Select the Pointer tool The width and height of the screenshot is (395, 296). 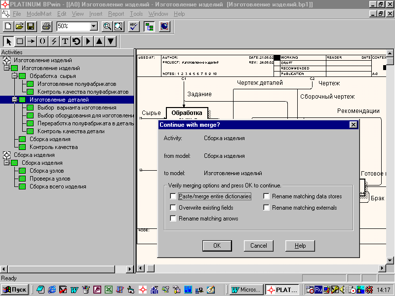8,41
